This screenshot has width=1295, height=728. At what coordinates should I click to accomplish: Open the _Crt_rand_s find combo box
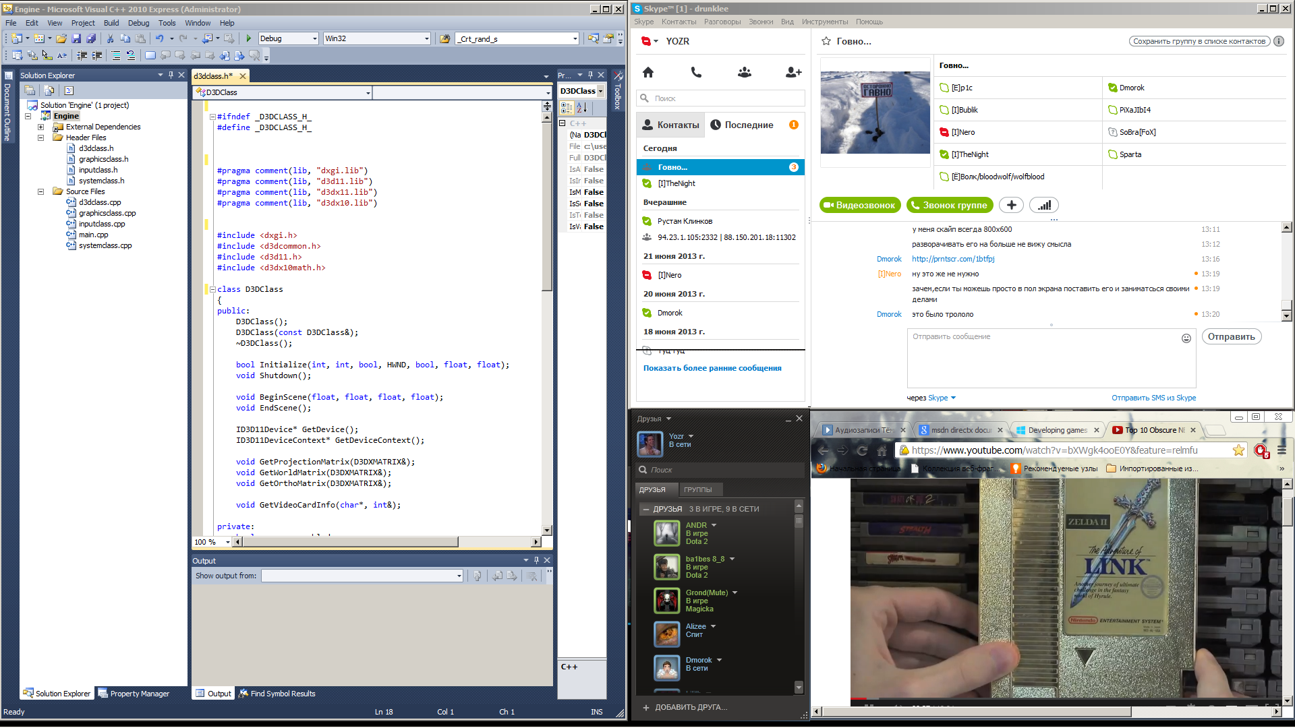517,38
